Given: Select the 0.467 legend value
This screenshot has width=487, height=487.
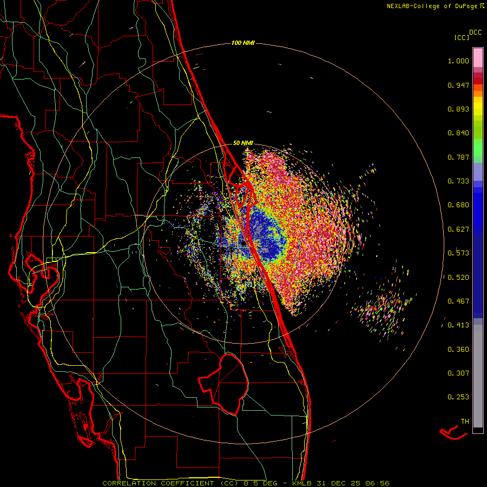Looking at the screenshot, I should [x=458, y=301].
